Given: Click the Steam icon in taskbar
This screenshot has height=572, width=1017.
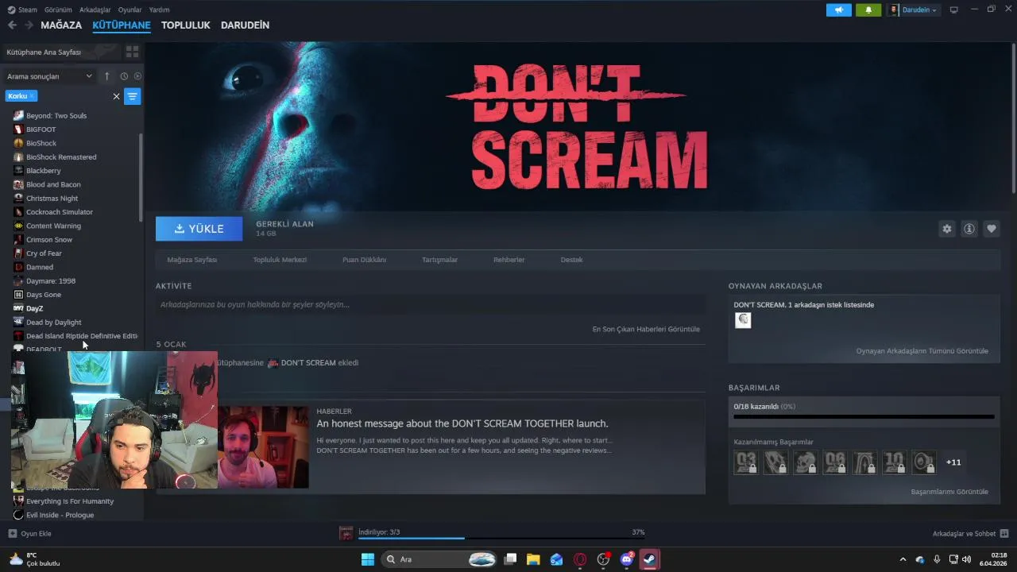Looking at the screenshot, I should pos(649,559).
